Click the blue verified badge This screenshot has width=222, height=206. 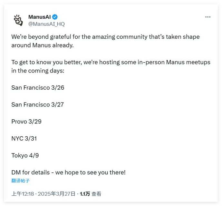(55, 17)
